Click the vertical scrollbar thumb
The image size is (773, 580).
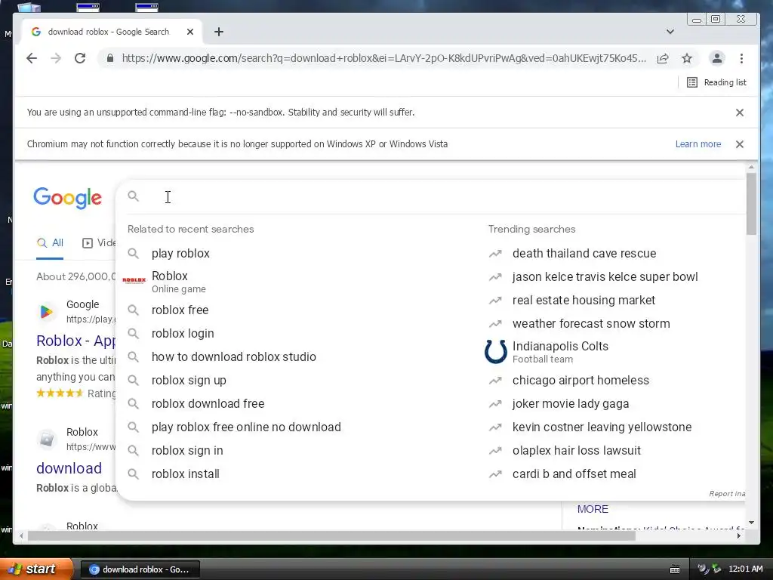751,204
